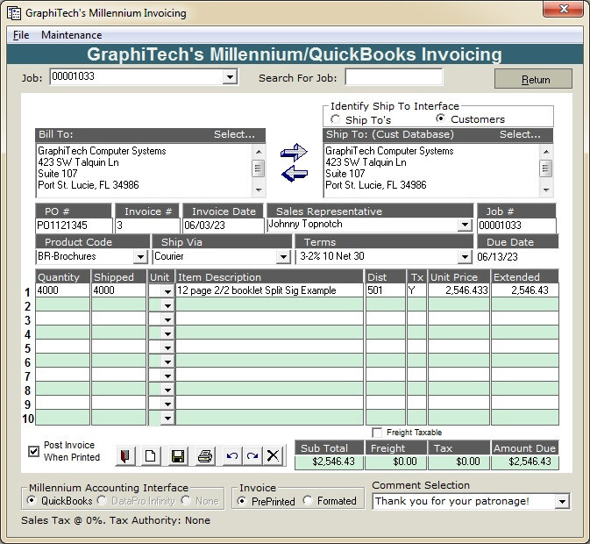The height and width of the screenshot is (544, 590).
Task: Click the Bill To address scrollbar thumb
Action: pyautogui.click(x=258, y=168)
